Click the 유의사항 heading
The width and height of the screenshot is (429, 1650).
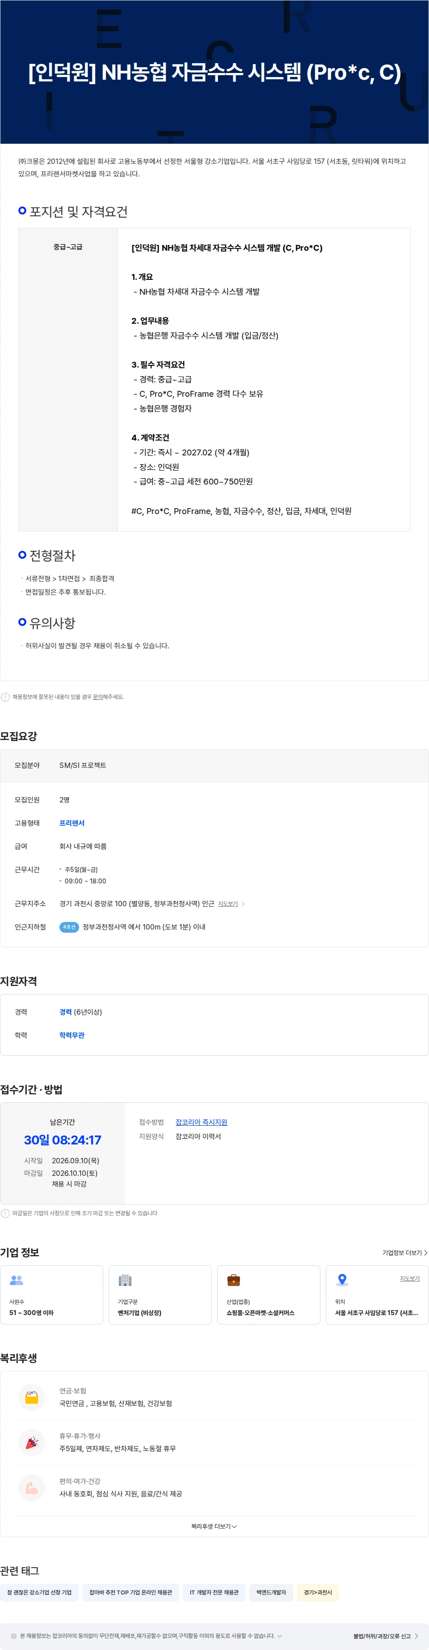(52, 622)
